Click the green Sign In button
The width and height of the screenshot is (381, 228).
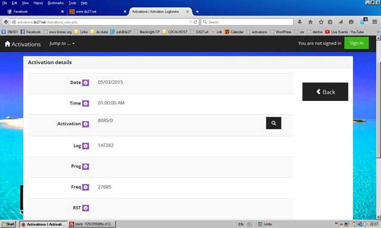[x=356, y=43]
